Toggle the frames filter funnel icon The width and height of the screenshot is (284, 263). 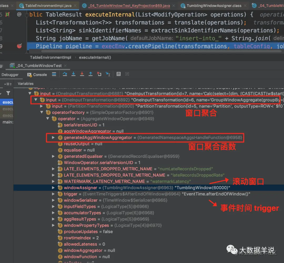[8, 93]
